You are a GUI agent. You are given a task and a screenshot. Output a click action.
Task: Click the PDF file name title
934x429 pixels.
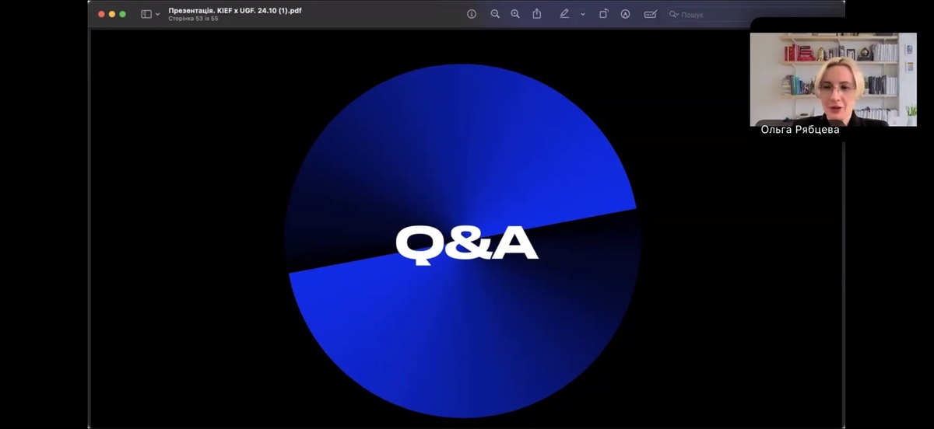(x=234, y=10)
